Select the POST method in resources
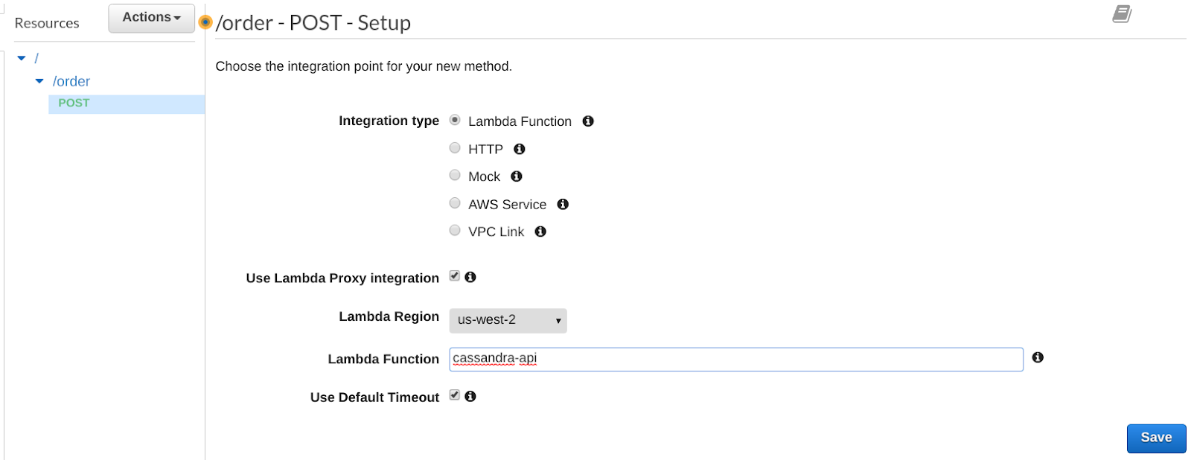The height and width of the screenshot is (460, 1191). click(x=74, y=103)
